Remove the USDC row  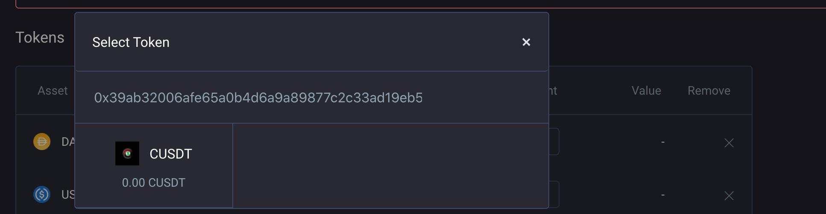[729, 196]
